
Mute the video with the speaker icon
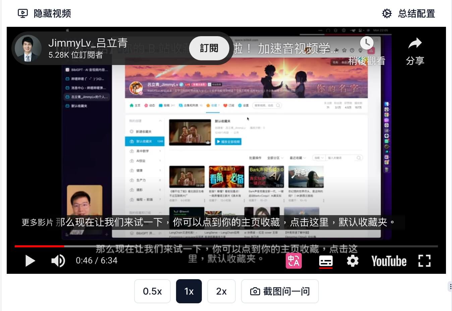pyautogui.click(x=58, y=261)
